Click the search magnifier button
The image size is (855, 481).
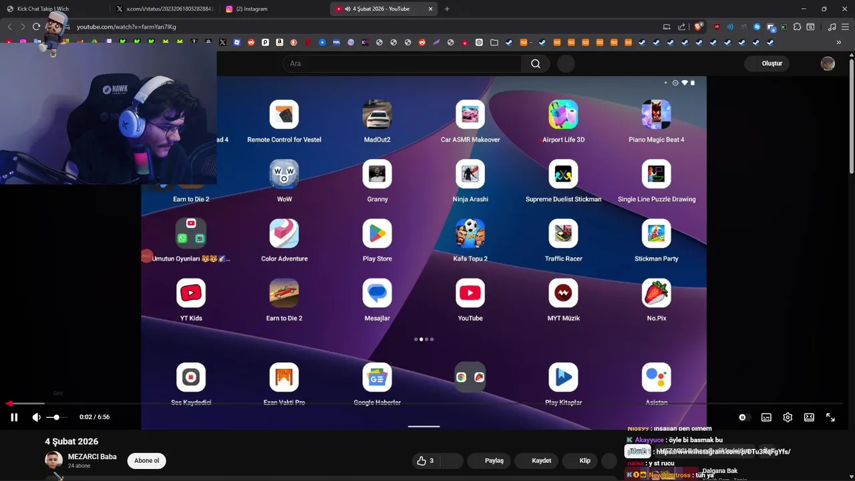(536, 63)
